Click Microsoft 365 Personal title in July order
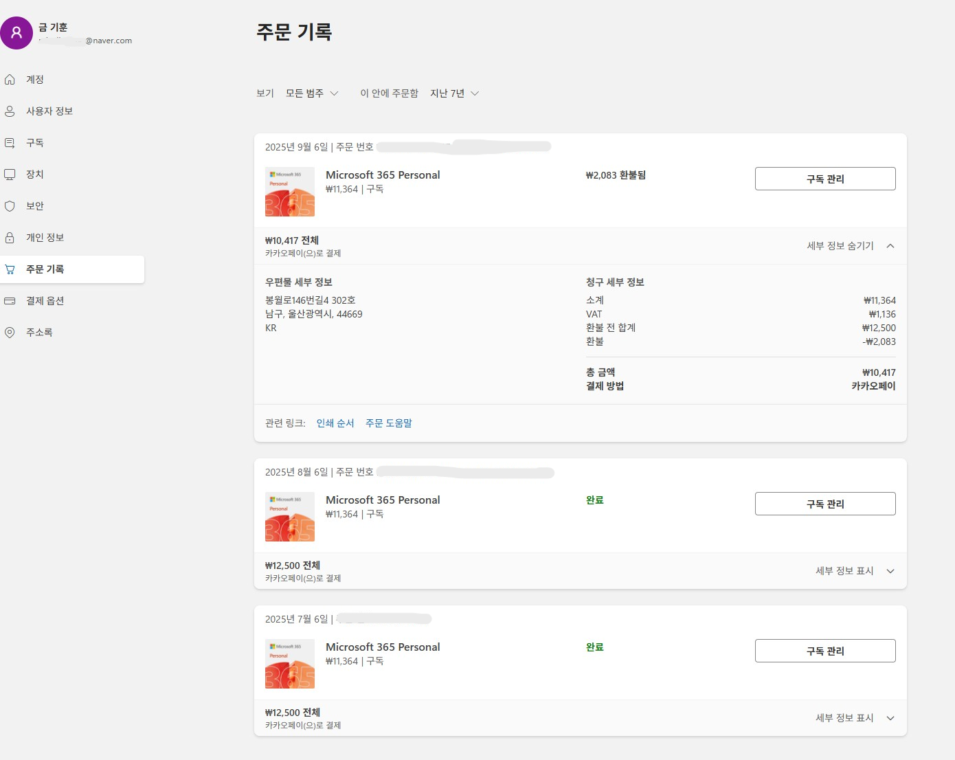955x760 pixels. (383, 647)
